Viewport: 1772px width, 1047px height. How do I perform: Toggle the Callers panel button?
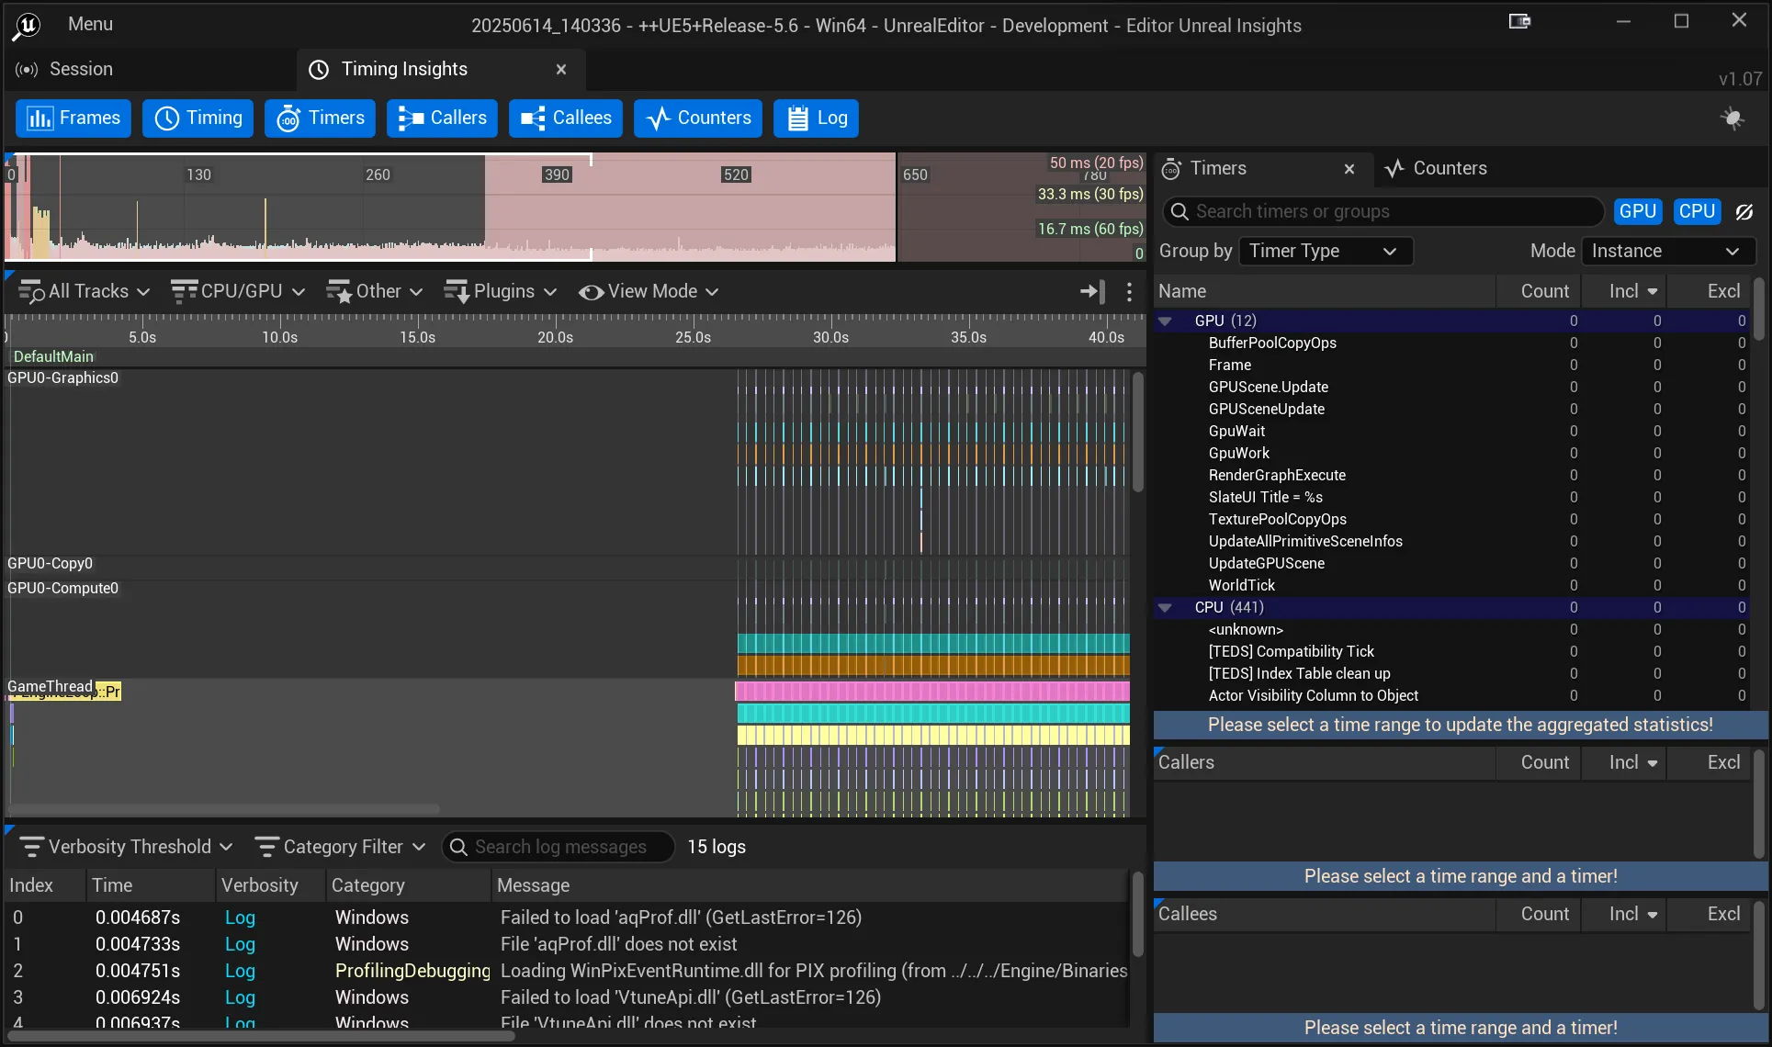tap(442, 118)
